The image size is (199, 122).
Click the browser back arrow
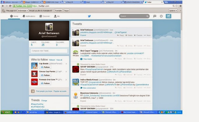click(3, 6)
